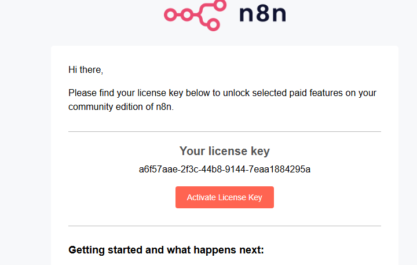Click the 'Your license key' heading
The image size is (417, 265).
(225, 151)
